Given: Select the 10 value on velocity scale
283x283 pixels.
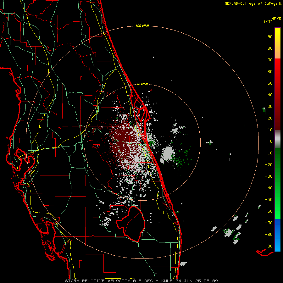Looking at the screenshot, I should tap(270, 130).
